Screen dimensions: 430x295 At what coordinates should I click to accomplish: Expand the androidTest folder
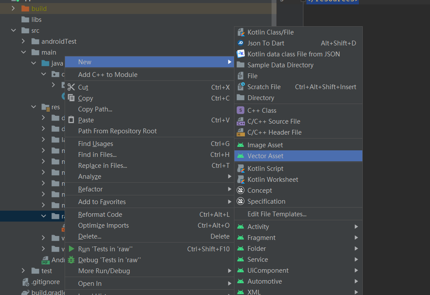coord(23,42)
